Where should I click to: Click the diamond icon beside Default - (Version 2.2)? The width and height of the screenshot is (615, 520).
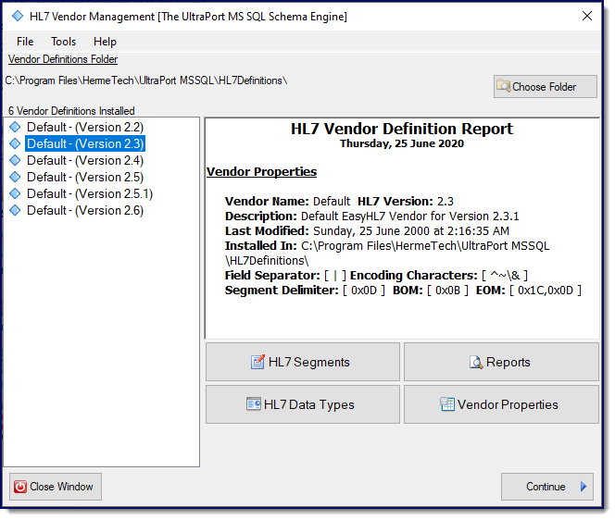[x=15, y=128]
